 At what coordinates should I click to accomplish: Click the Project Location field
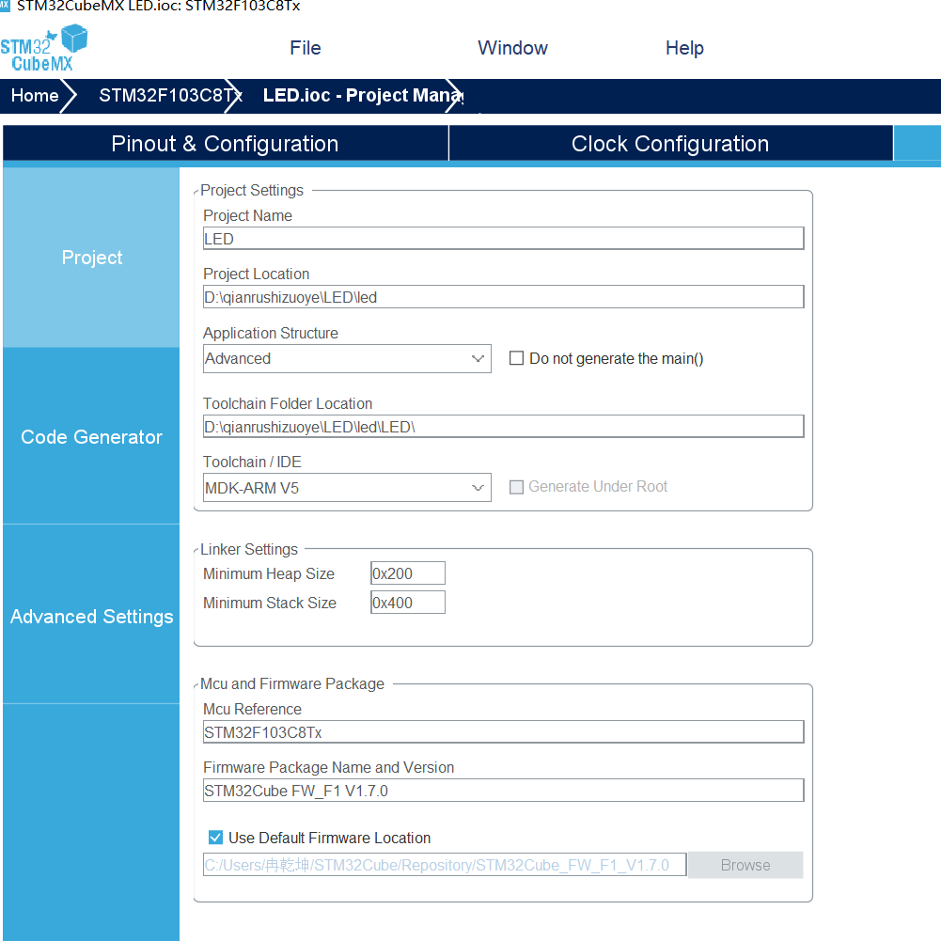pyautogui.click(x=503, y=297)
